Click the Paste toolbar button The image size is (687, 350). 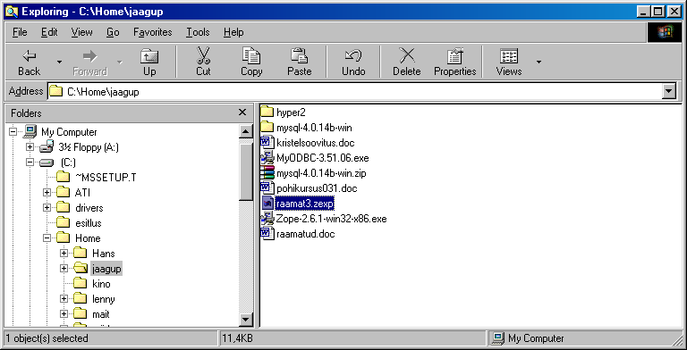300,62
